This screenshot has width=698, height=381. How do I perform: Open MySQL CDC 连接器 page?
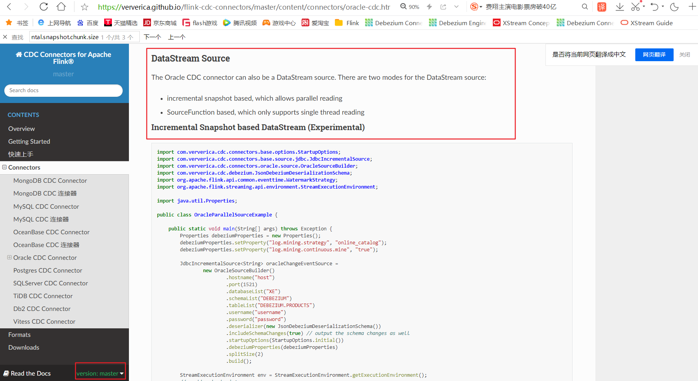(x=41, y=219)
